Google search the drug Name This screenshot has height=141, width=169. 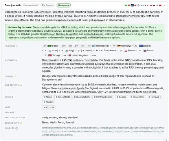coord(48,97)
